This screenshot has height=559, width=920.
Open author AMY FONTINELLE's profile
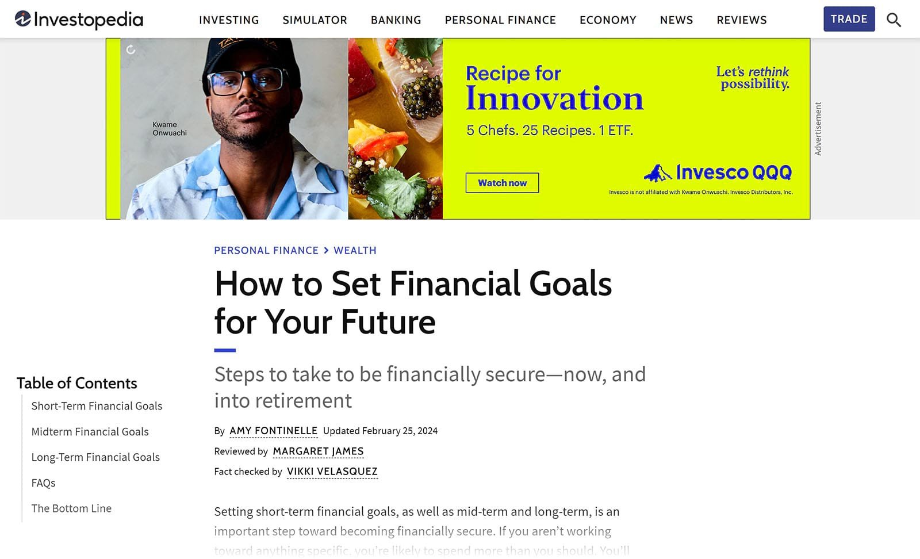[273, 431]
